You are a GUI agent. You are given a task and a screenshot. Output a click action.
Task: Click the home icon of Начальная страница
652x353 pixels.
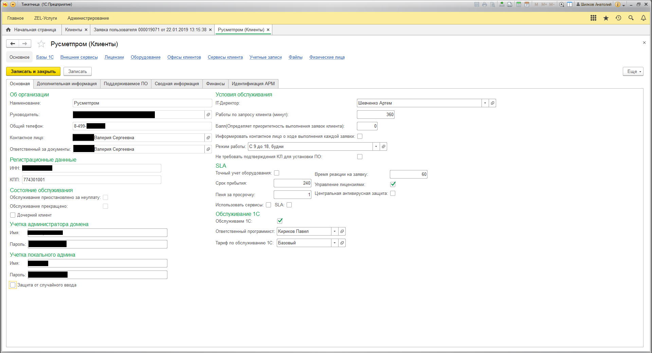click(8, 30)
